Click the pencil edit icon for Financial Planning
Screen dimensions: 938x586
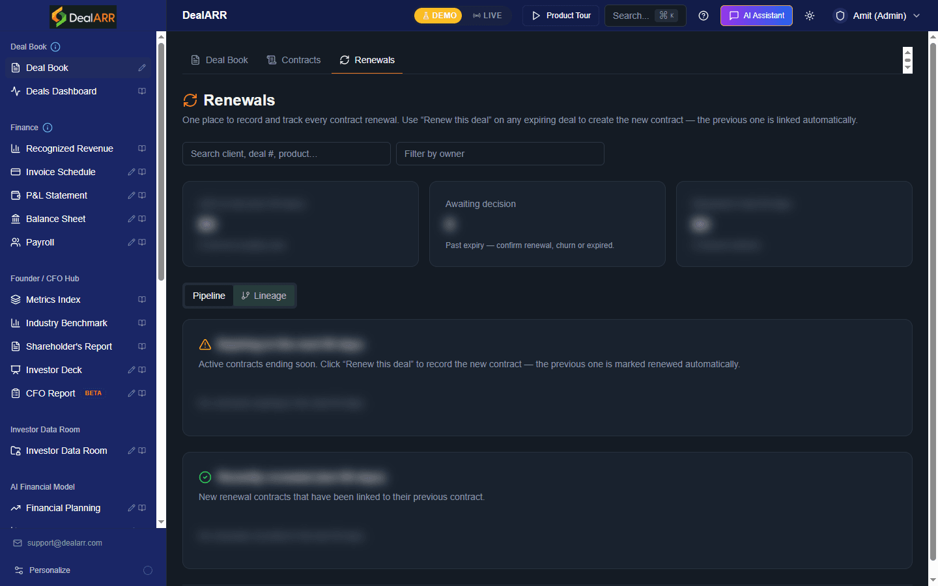point(132,508)
